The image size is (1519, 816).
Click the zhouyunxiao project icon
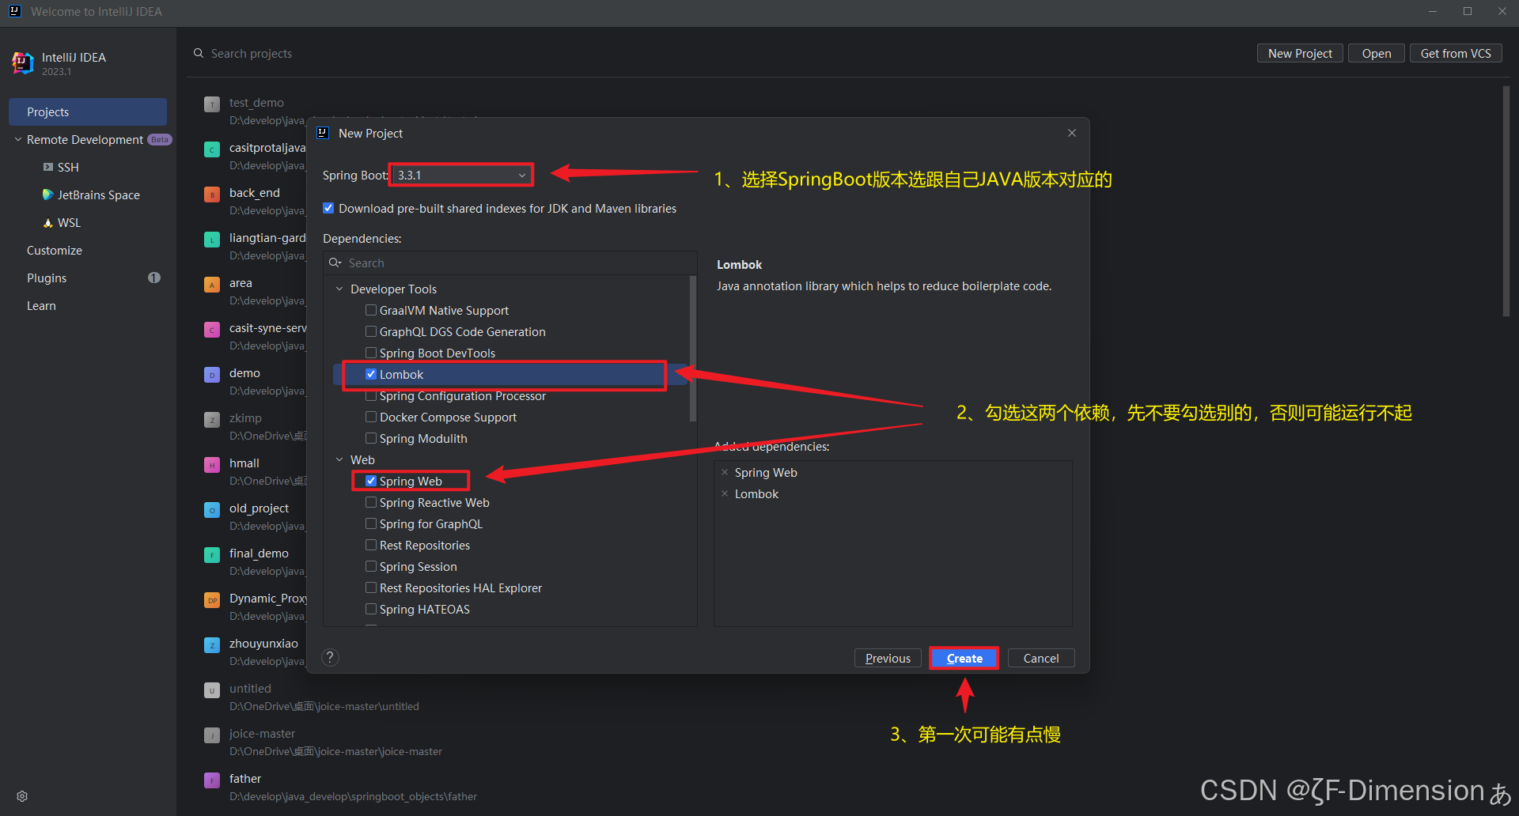tap(212, 645)
